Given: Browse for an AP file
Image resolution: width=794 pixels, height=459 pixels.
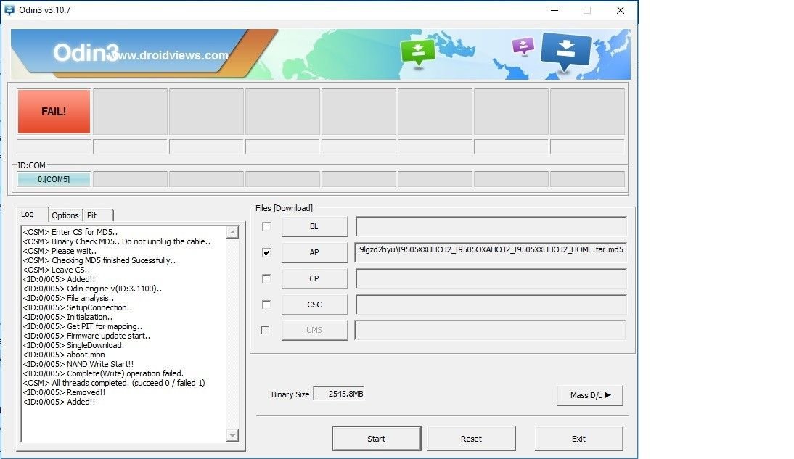Looking at the screenshot, I should pyautogui.click(x=314, y=252).
